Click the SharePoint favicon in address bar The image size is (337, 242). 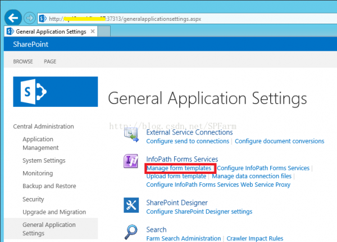click(x=43, y=19)
